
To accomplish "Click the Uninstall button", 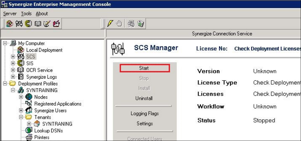I will [144, 99].
